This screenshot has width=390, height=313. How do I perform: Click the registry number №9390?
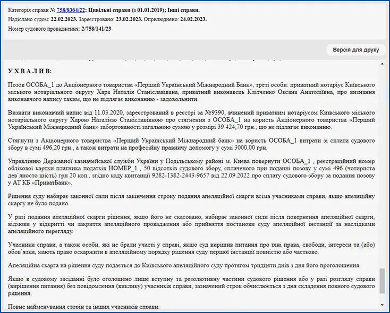click(215, 113)
